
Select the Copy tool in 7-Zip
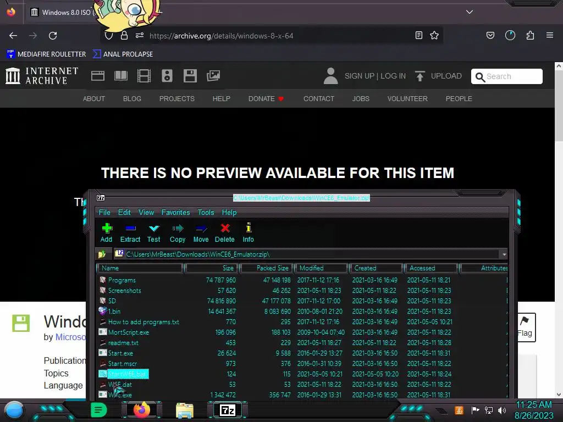pyautogui.click(x=178, y=233)
